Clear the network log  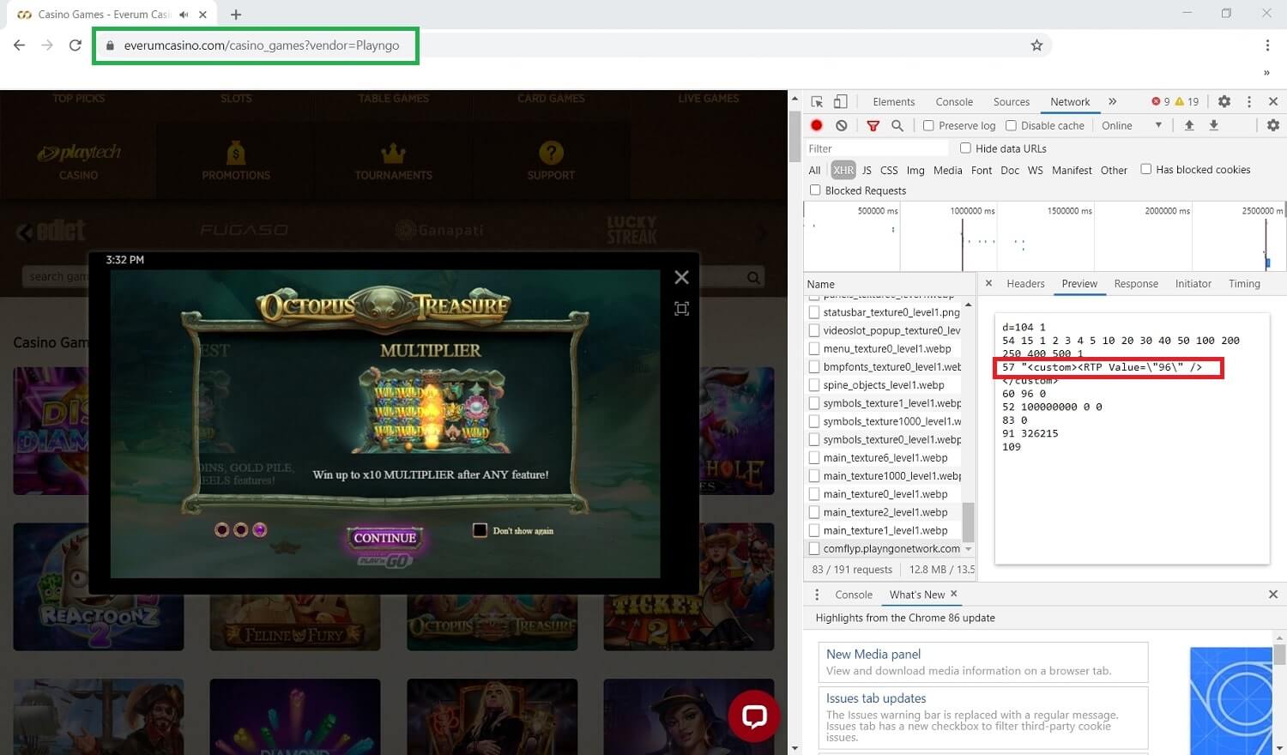[842, 125]
